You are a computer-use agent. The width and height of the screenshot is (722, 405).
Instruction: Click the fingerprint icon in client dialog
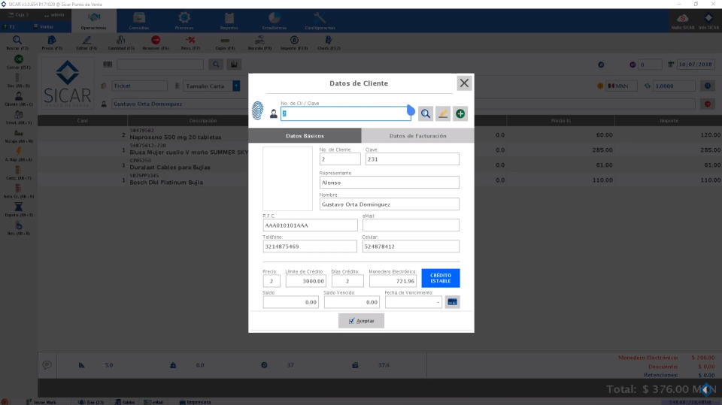[x=258, y=110]
